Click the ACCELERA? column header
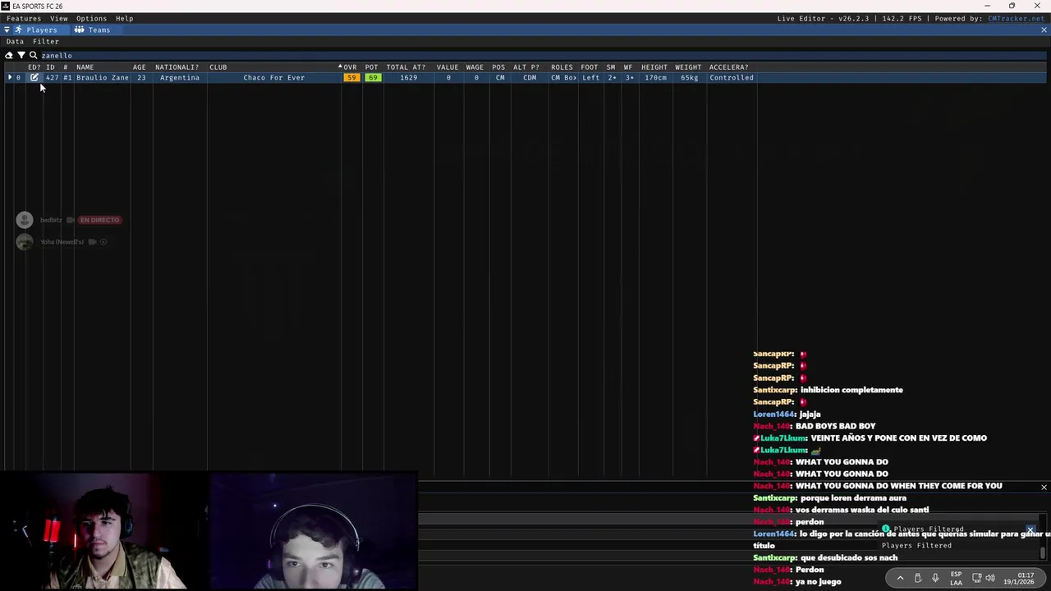1051x591 pixels. (x=729, y=67)
